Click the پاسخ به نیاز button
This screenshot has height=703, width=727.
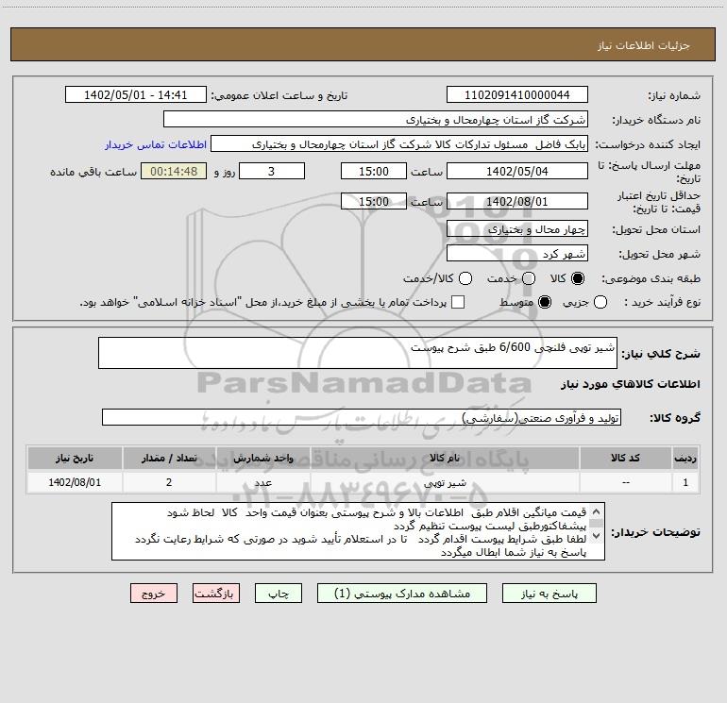(x=549, y=594)
